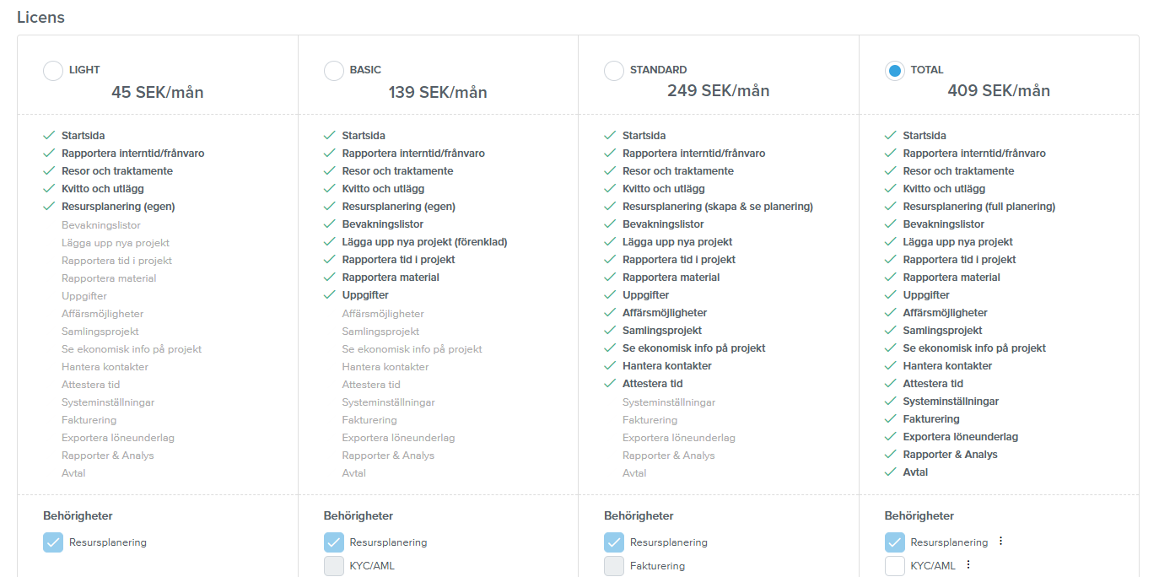Open three-dot menu beside TOTAL Resursplanering
Screen dimensions: 1159x577
coord(1001,542)
